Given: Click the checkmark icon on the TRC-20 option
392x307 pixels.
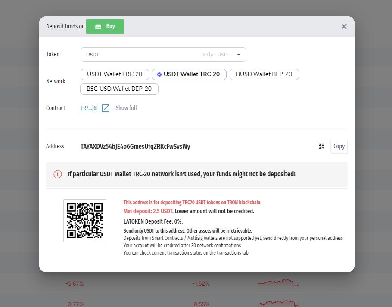Looking at the screenshot, I should [159, 74].
